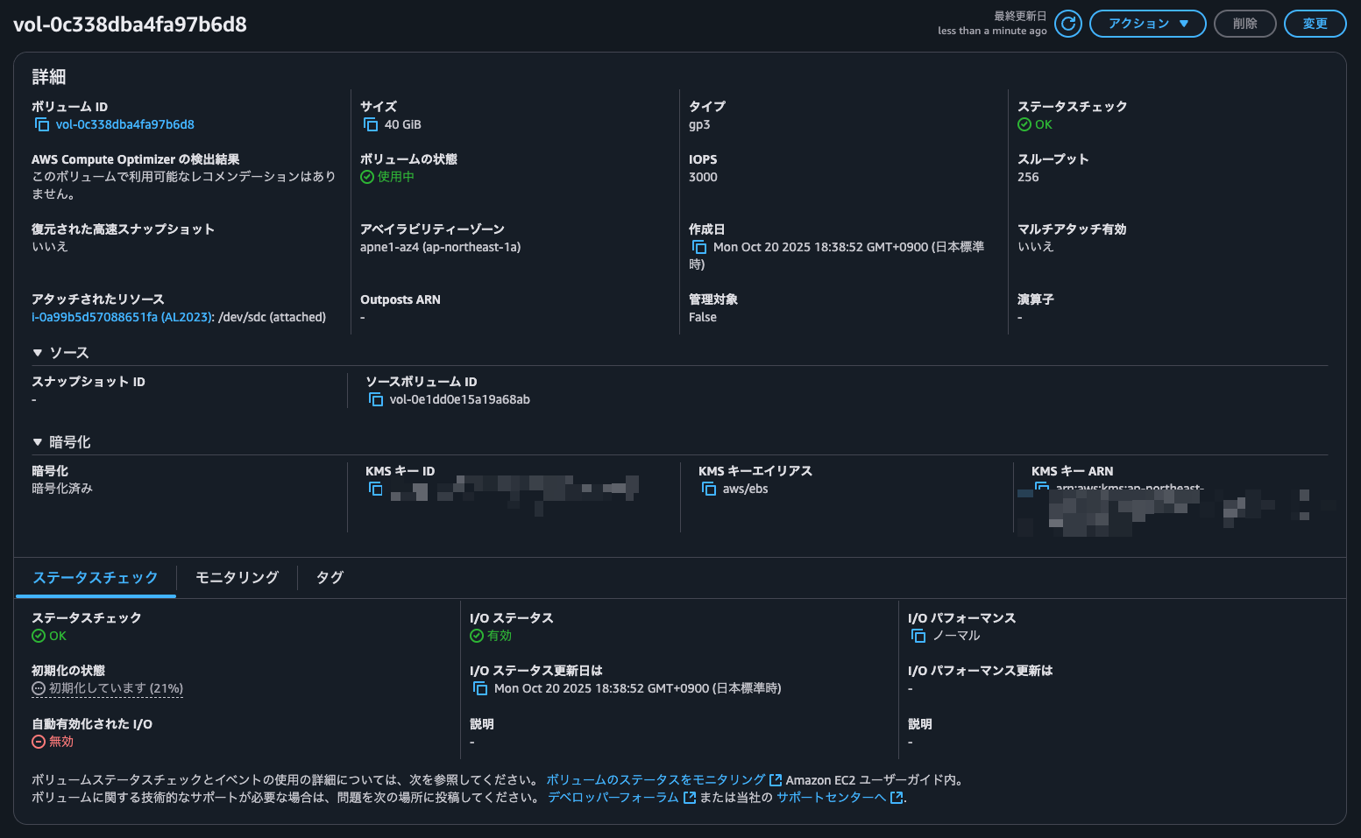Screen dimensions: 1361x838
Task: Open the モニタリング tab
Action: 237,578
